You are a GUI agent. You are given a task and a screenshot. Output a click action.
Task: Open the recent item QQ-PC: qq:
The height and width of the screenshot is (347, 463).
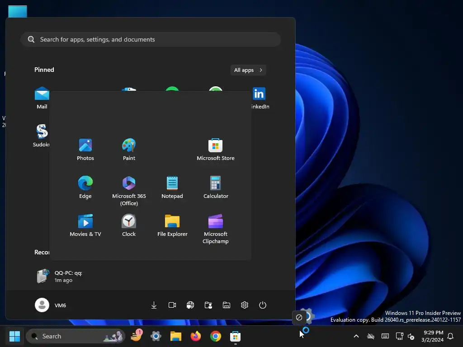point(60,276)
